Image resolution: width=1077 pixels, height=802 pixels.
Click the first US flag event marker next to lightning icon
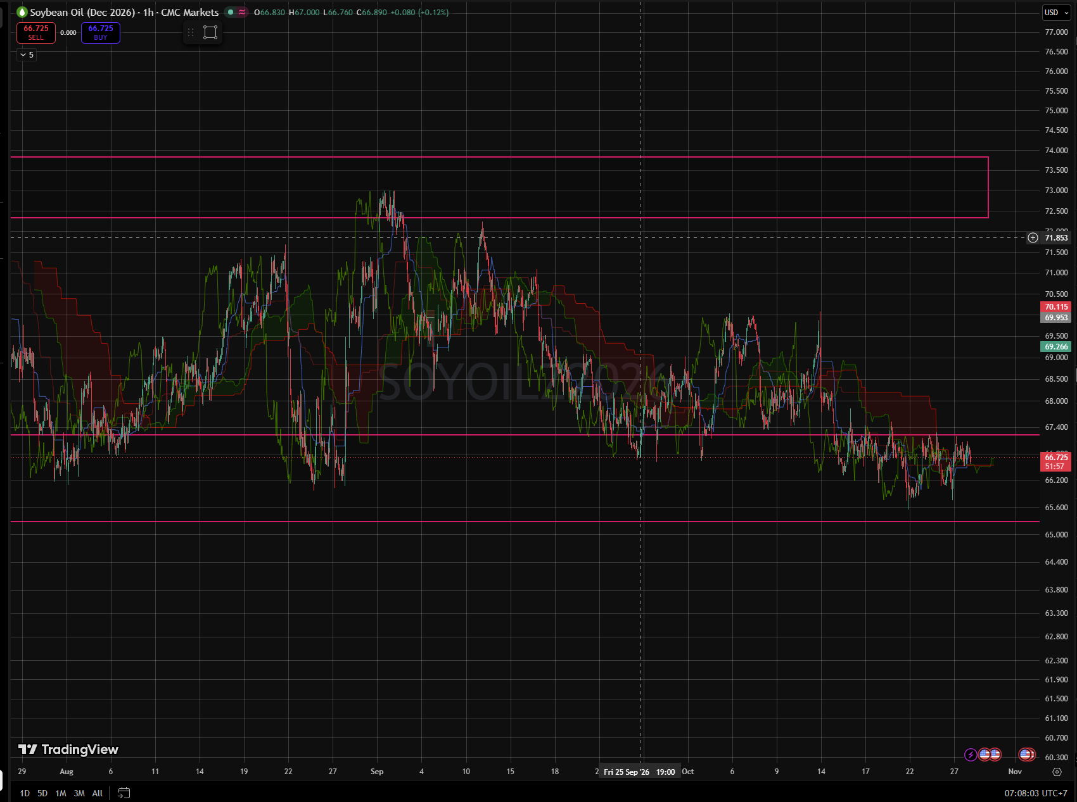click(985, 755)
